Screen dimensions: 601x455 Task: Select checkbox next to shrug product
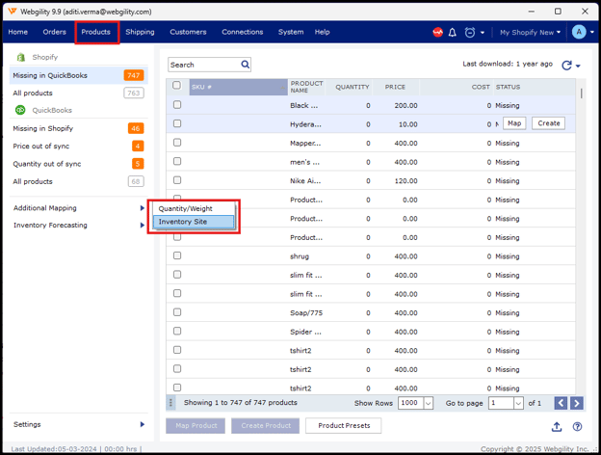pyautogui.click(x=176, y=256)
